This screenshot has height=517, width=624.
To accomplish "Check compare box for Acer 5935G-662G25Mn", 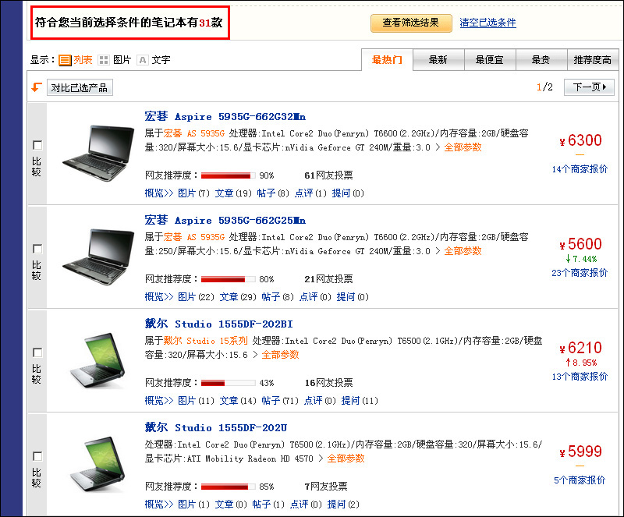I will 37,250.
